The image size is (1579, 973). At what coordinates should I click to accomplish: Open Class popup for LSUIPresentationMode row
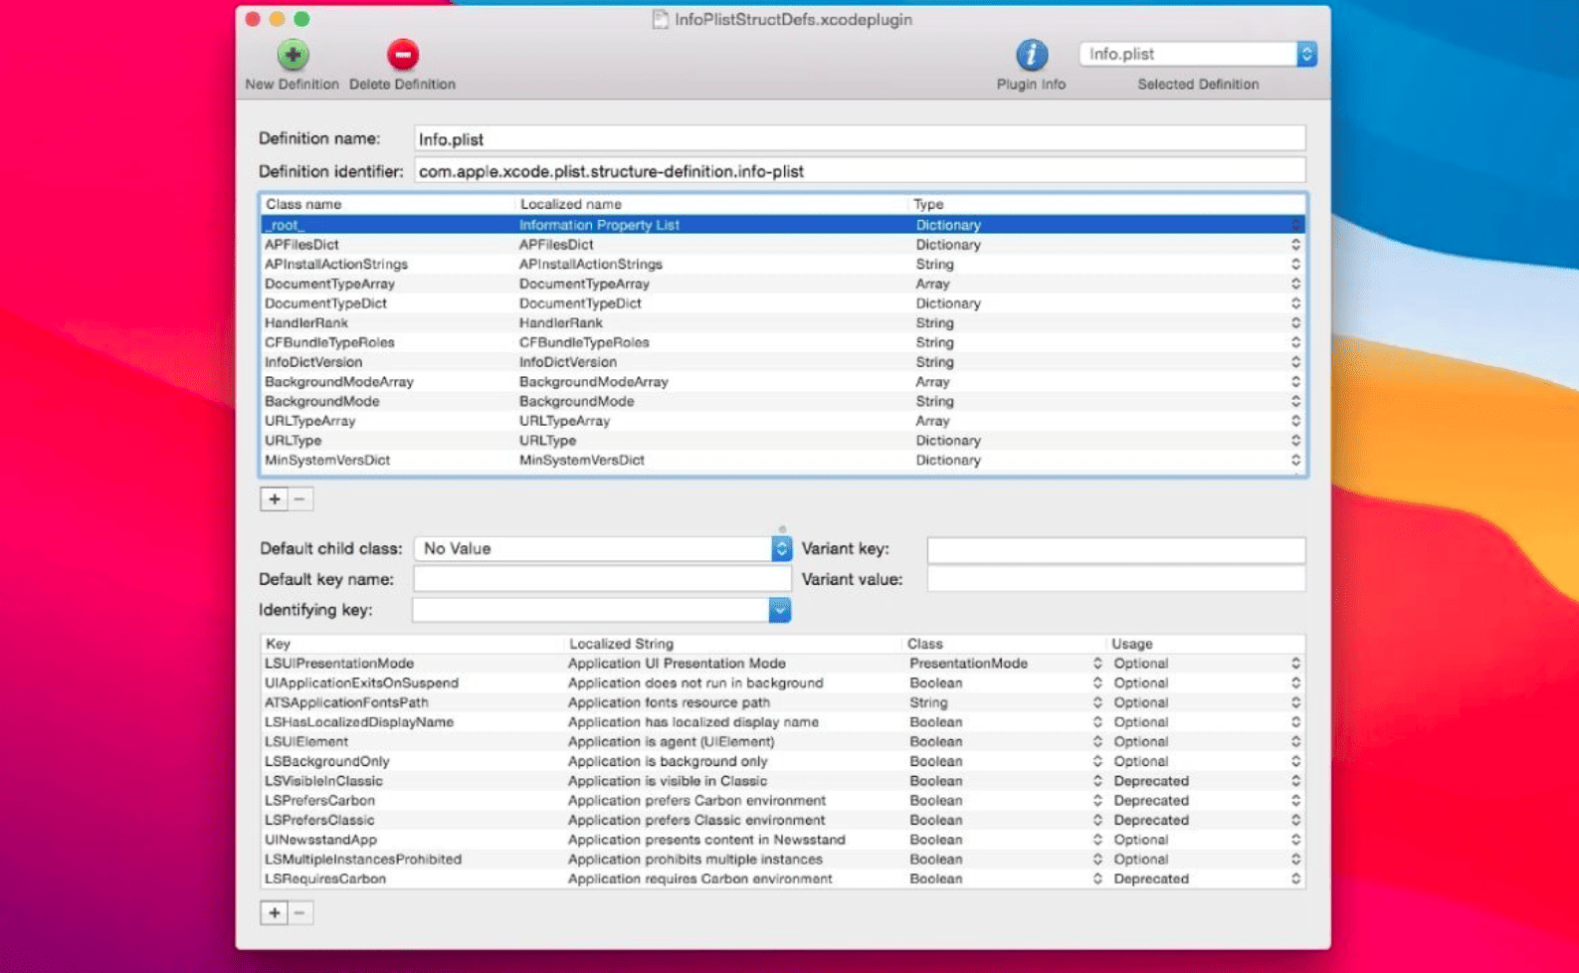tap(1097, 664)
